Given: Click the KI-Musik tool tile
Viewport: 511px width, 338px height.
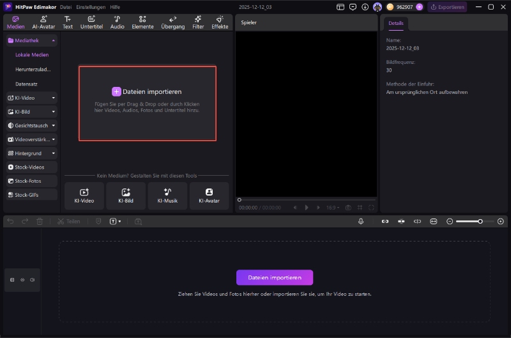Looking at the screenshot, I should [x=167, y=196].
